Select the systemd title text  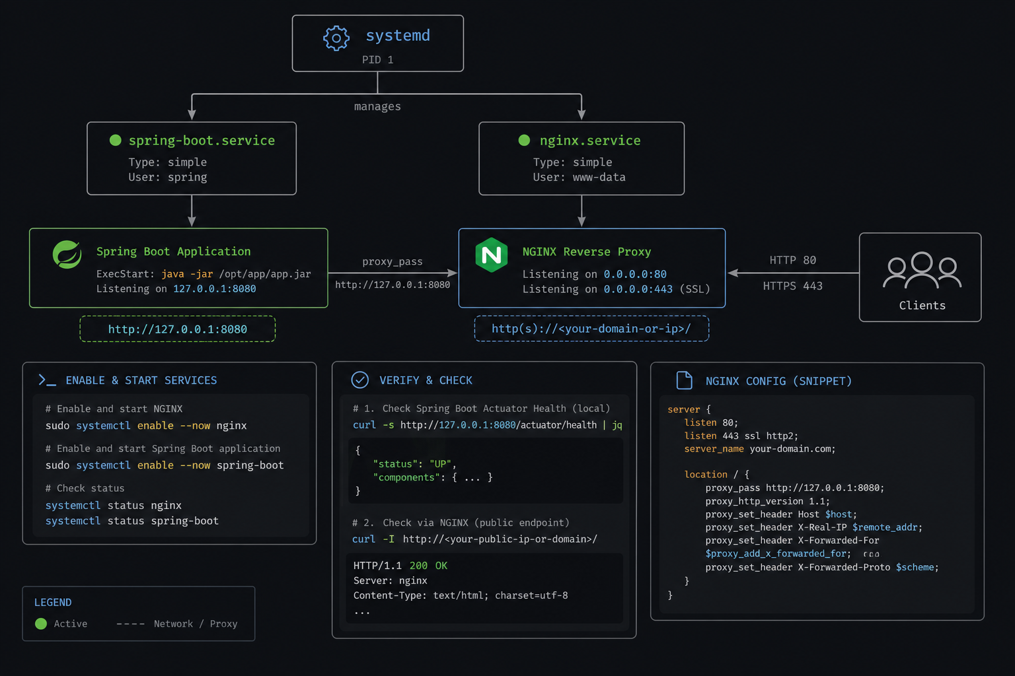398,36
